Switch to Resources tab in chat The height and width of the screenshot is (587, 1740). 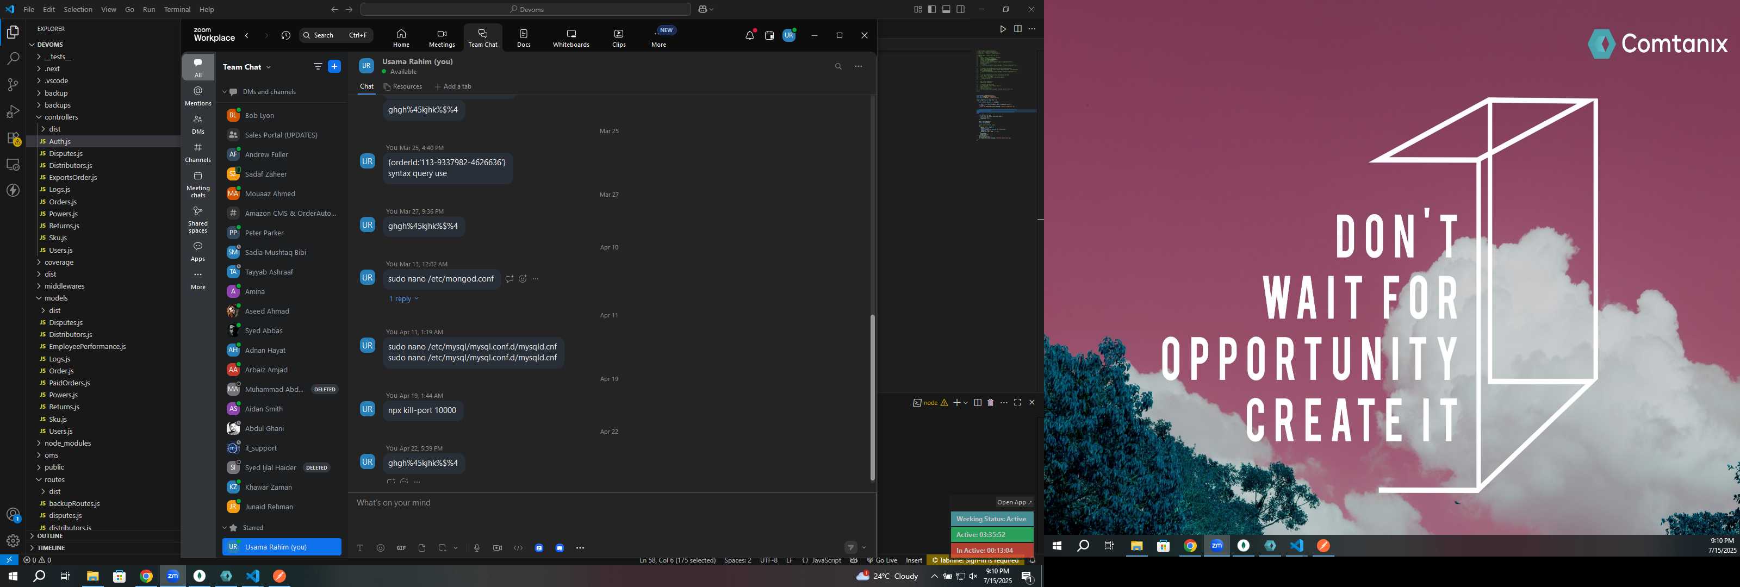point(402,86)
